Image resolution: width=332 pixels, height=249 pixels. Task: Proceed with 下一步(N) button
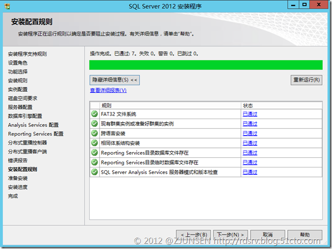tap(230, 235)
